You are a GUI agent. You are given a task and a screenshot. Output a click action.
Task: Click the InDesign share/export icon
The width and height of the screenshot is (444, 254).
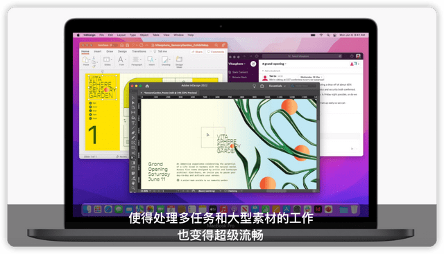tap(262, 86)
